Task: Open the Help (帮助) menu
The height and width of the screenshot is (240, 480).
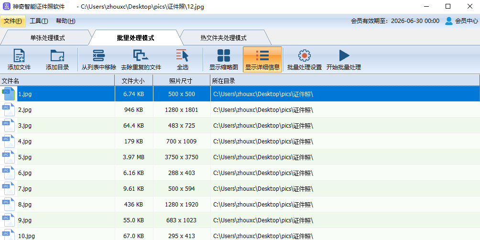Action: coord(65,21)
